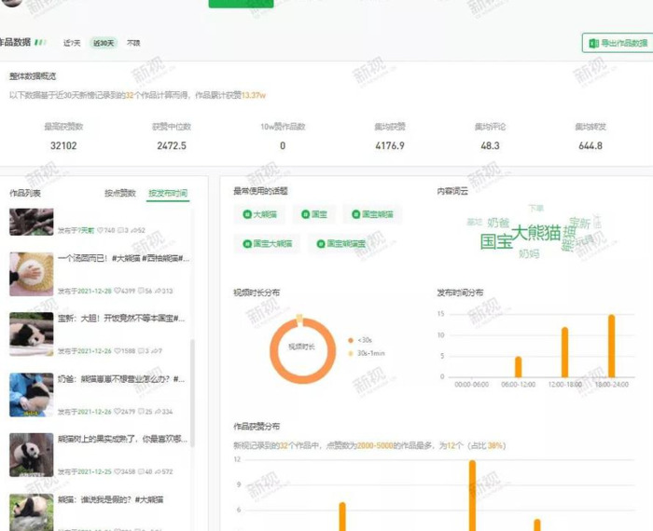
Task: Click the comment icon beside 25 comments
Action: click(x=141, y=412)
